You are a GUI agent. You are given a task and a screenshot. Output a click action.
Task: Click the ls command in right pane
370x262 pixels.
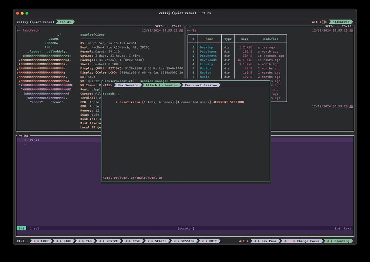pos(194,30)
